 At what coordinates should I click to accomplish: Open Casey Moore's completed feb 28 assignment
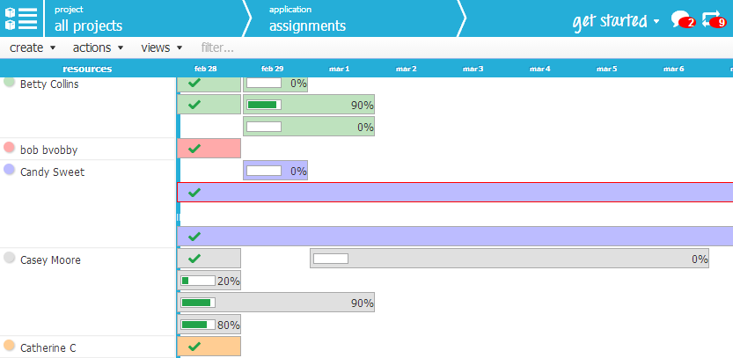coord(209,258)
